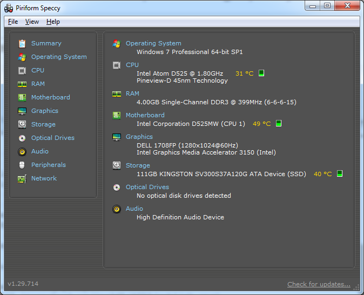This screenshot has height=295, width=364.
Task: Click the Check for updates link
Action: pyautogui.click(x=319, y=284)
